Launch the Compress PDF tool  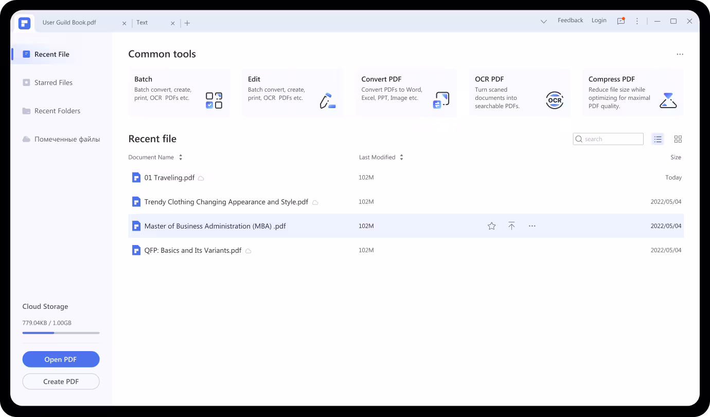pos(633,93)
